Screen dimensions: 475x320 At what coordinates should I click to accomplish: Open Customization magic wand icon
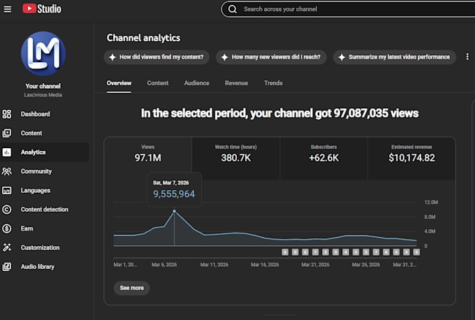pos(7,247)
